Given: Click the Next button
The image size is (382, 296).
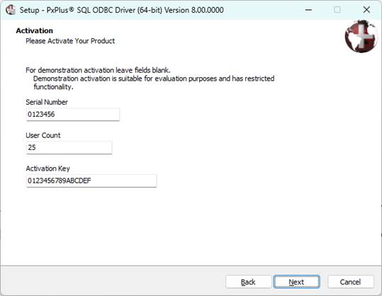Looking at the screenshot, I should tap(296, 282).
